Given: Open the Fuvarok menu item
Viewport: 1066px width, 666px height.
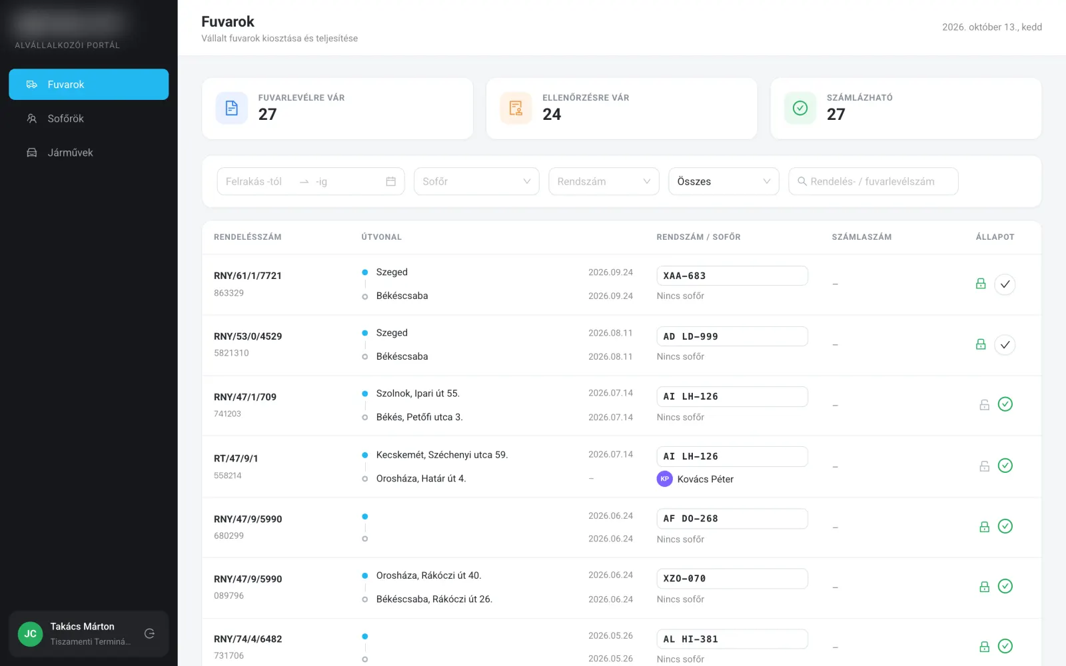Looking at the screenshot, I should [89, 85].
